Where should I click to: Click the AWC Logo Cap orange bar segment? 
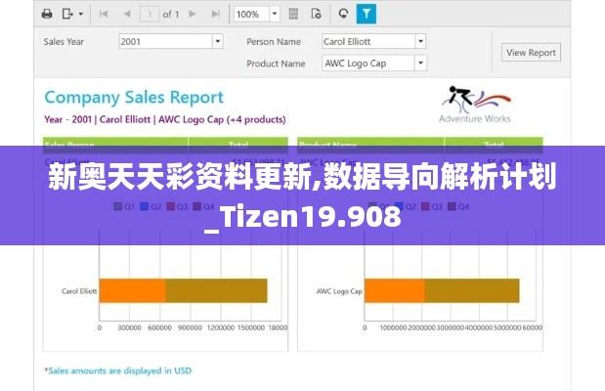(x=394, y=290)
